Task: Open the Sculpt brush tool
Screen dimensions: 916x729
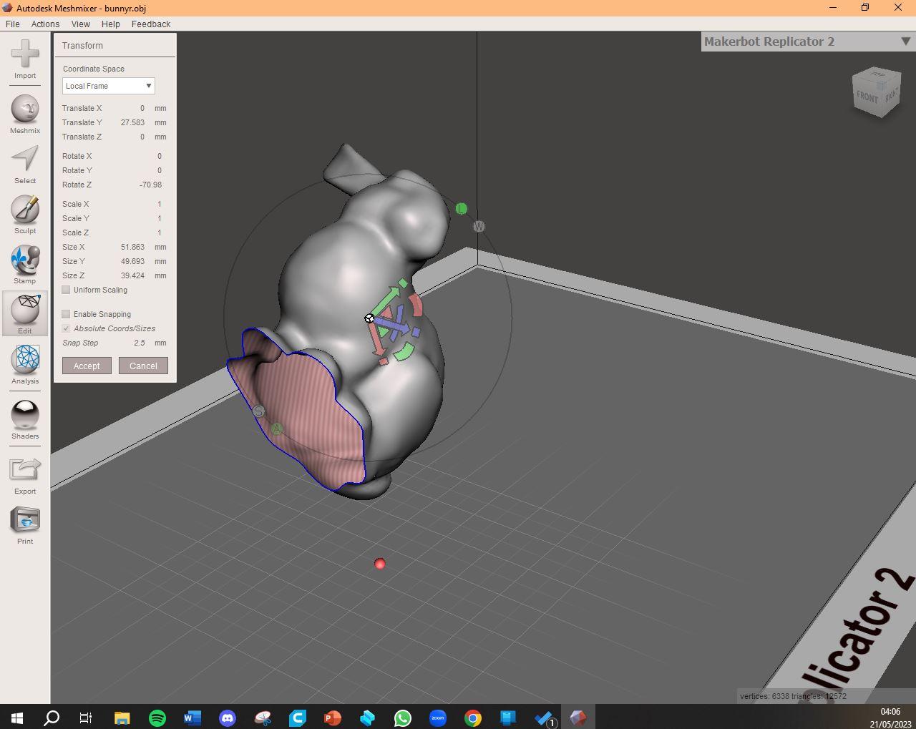Action: 25,210
